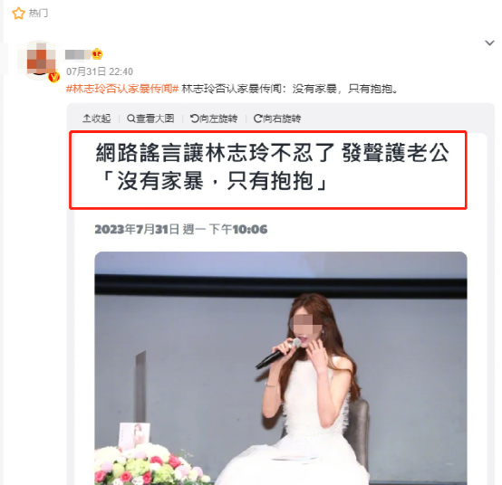Image resolution: width=502 pixels, height=485 pixels.
Task: Click the upward arrow icon beside 收起
Action: click(x=86, y=119)
